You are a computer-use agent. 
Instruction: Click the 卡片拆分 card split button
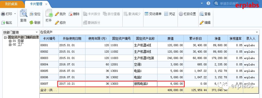(92, 14)
